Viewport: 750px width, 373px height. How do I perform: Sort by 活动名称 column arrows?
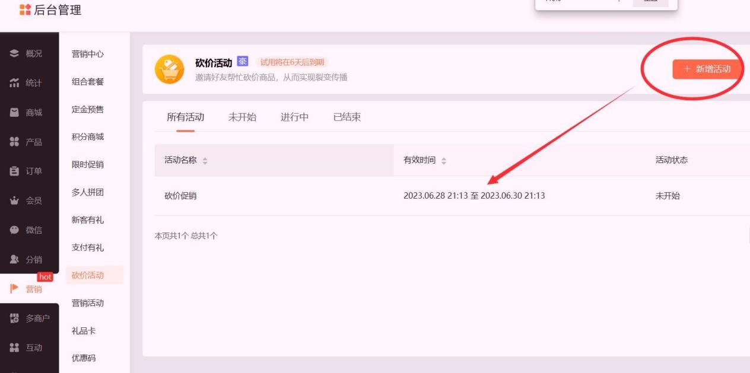pos(205,161)
